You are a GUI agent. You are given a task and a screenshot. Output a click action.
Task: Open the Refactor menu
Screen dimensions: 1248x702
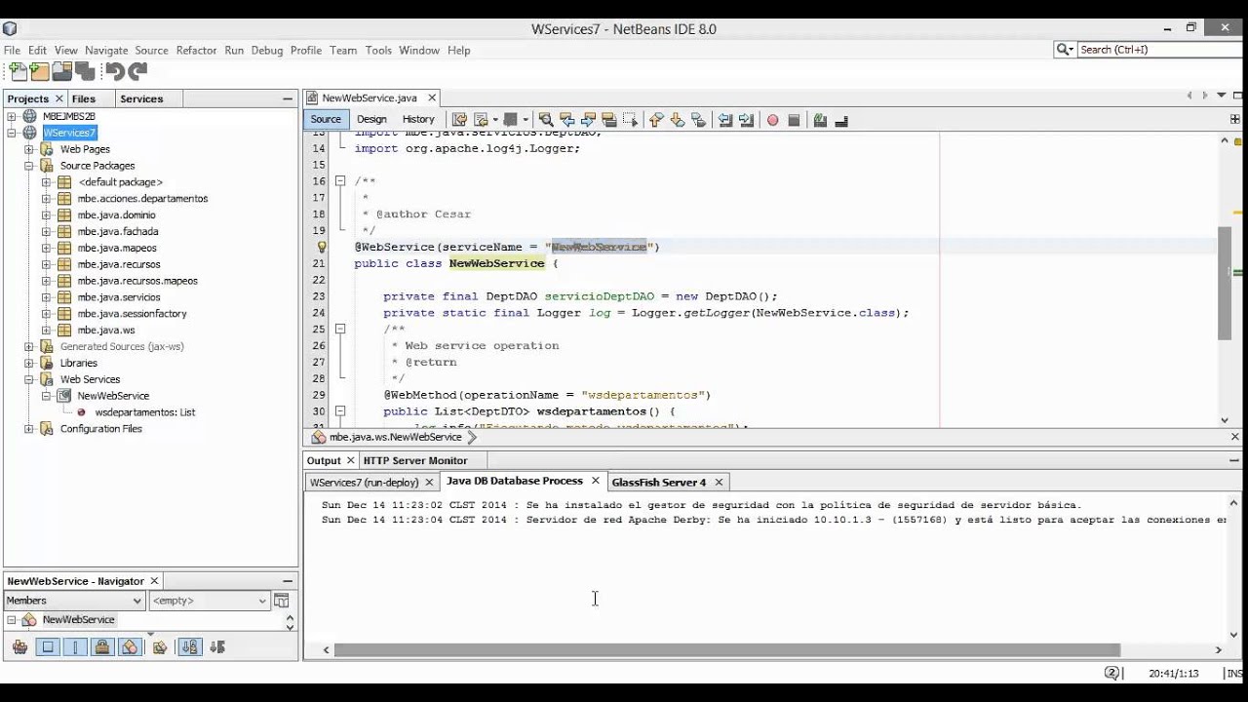click(196, 50)
